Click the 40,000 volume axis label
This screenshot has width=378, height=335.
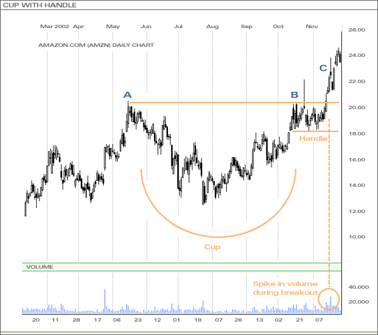point(359,287)
